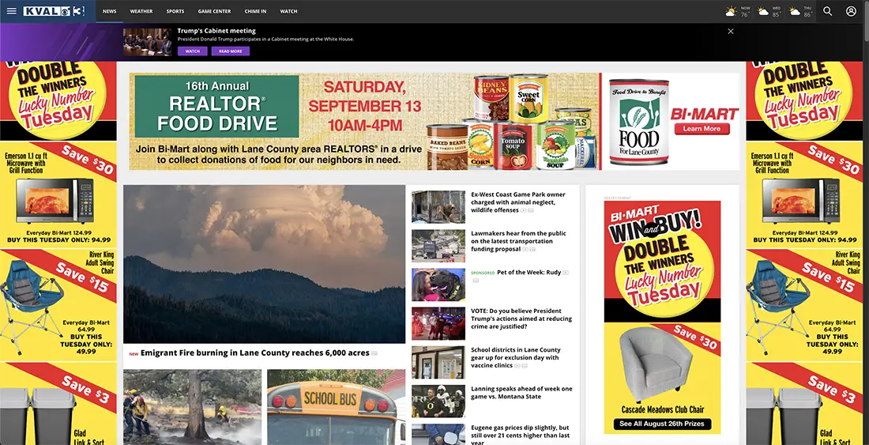Click the KVAL 13 logo

[x=54, y=11]
